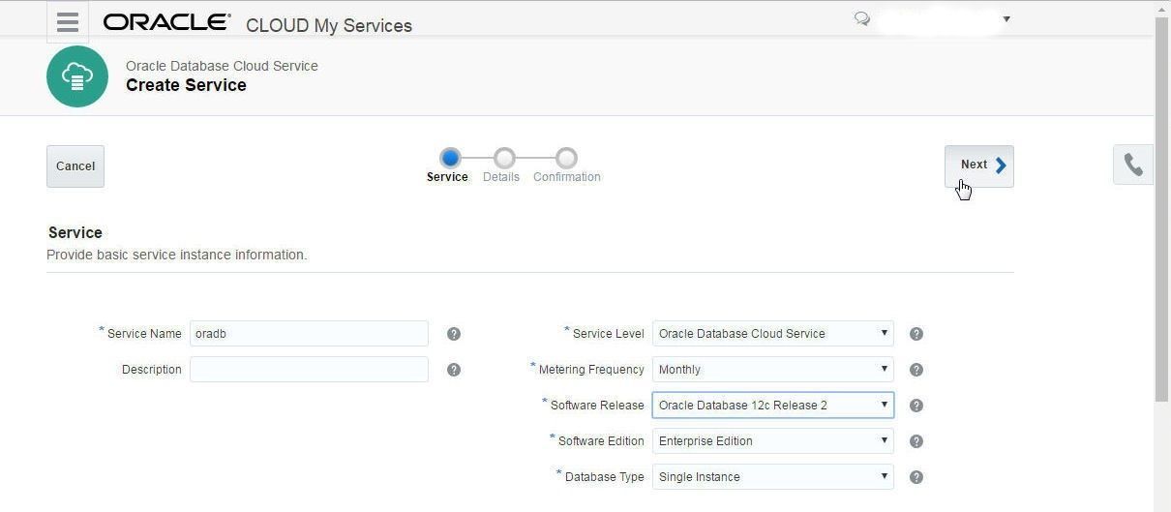The width and height of the screenshot is (1171, 512).
Task: Select the Details step circle
Action: 504,158
